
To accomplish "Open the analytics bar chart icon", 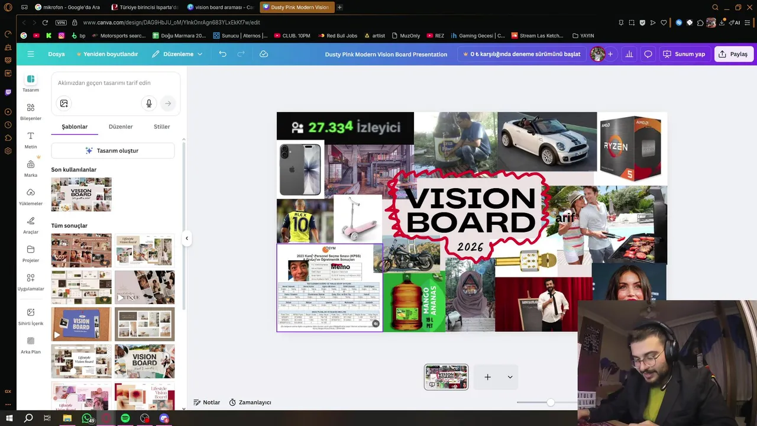I will [629, 54].
